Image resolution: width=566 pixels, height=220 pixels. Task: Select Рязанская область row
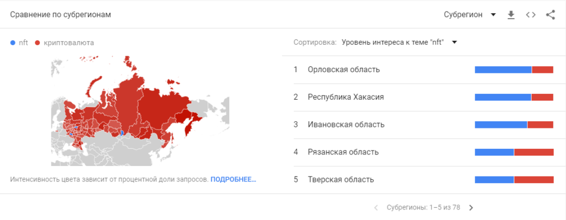pos(424,152)
